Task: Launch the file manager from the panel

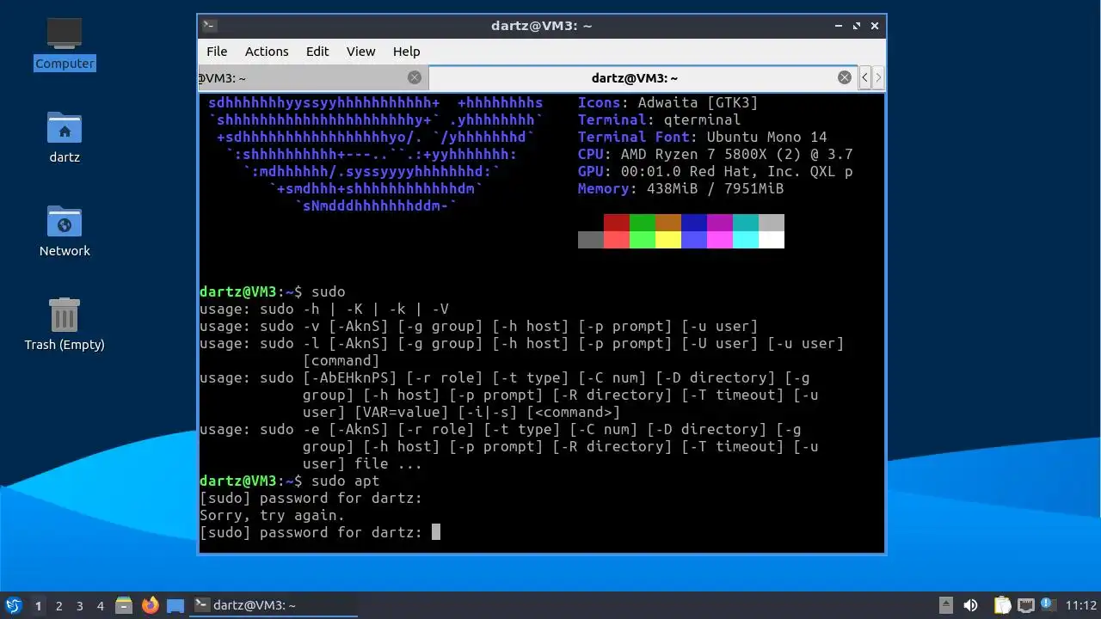Action: [x=124, y=605]
